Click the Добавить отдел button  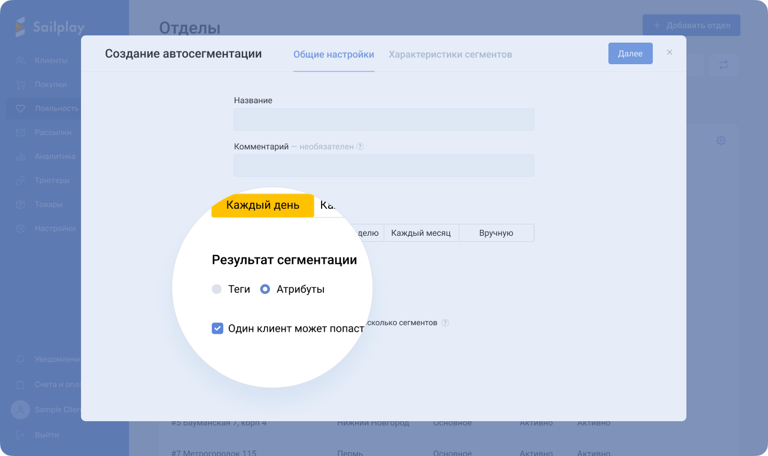point(691,25)
